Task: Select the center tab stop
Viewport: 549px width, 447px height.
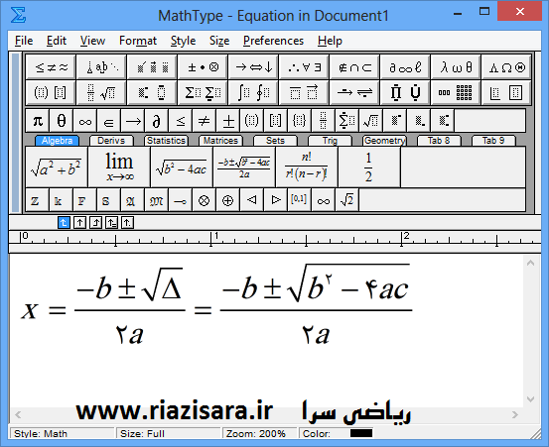Action: click(x=79, y=223)
